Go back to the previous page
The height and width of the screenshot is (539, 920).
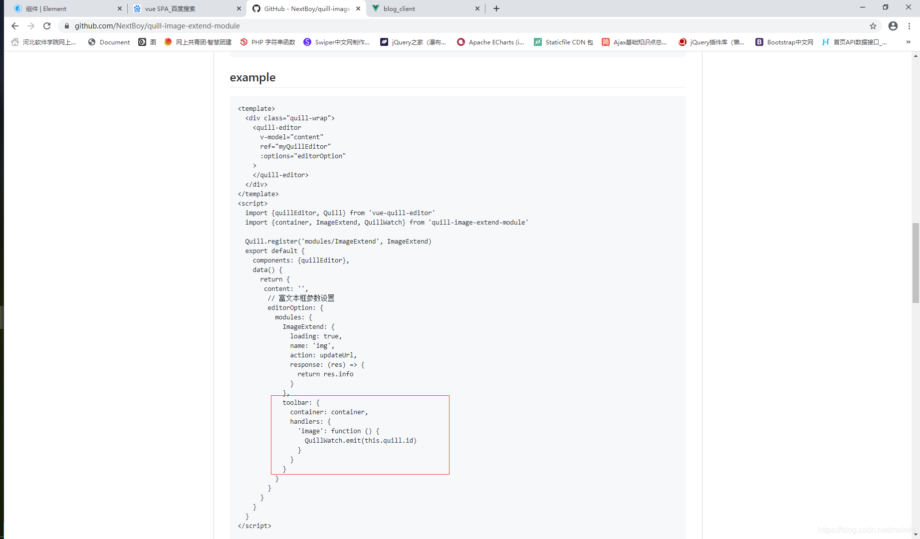click(15, 26)
